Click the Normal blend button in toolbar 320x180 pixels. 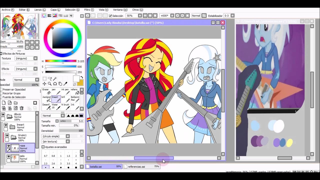click(196, 15)
